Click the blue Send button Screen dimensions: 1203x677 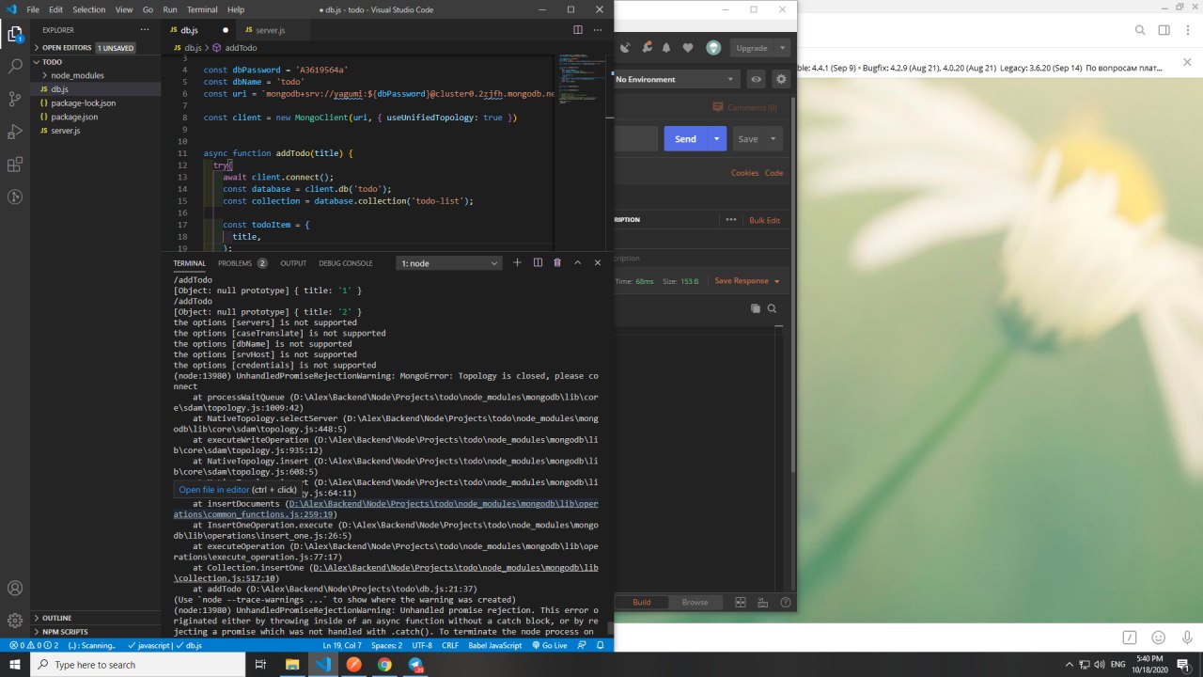[x=685, y=139]
